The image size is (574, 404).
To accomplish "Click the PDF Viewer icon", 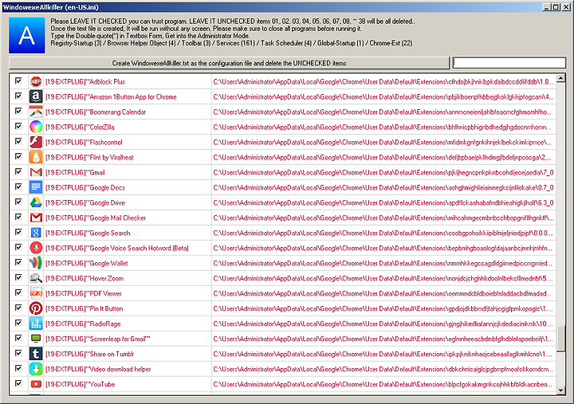I will pos(36,293).
